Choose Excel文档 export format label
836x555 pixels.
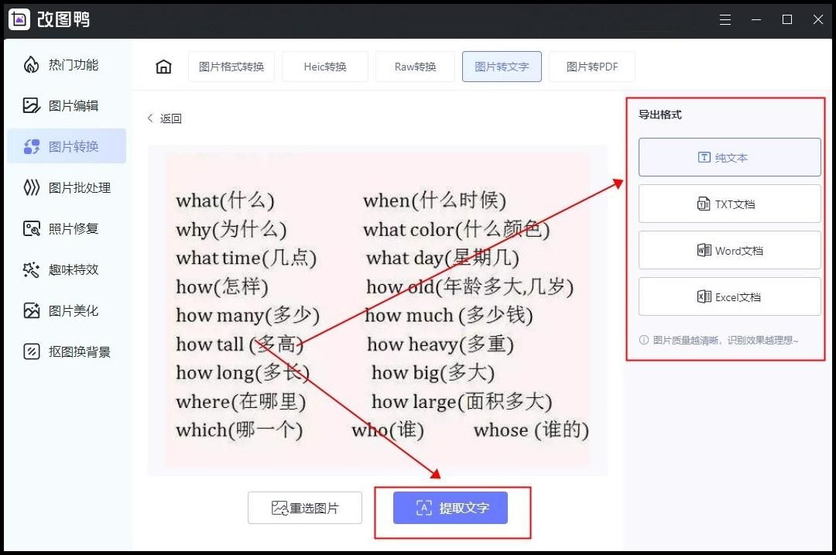click(738, 297)
